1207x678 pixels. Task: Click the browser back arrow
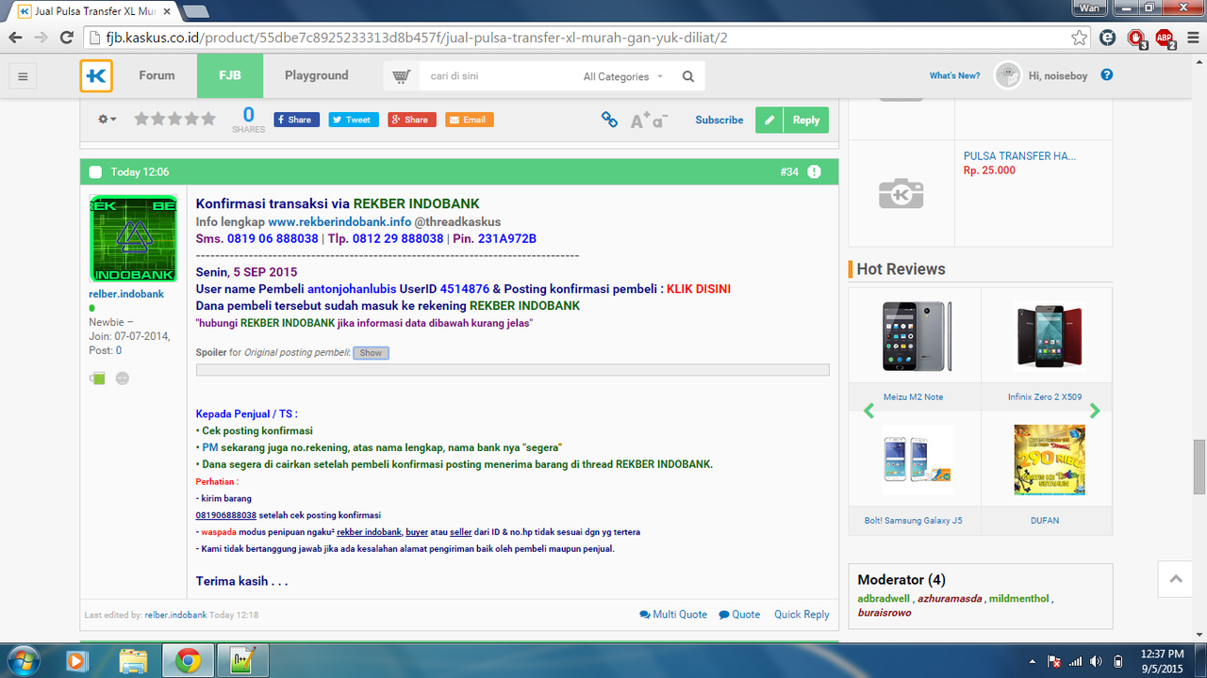point(15,38)
